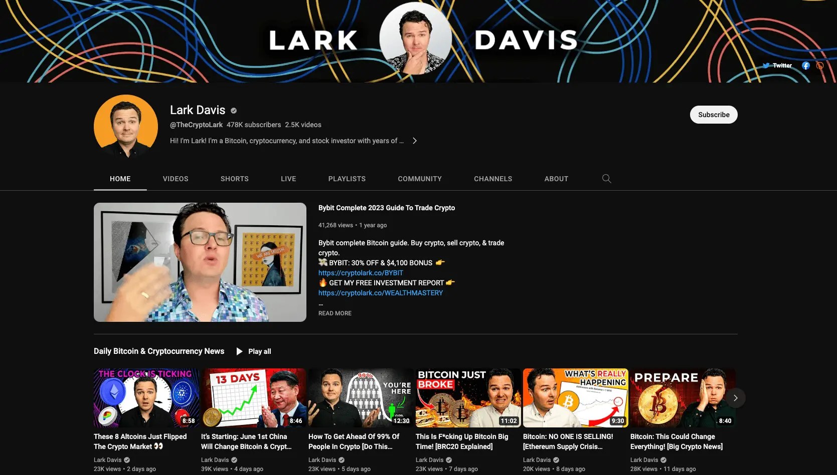Open the WEALTHMASTERY investment report link

pos(380,293)
